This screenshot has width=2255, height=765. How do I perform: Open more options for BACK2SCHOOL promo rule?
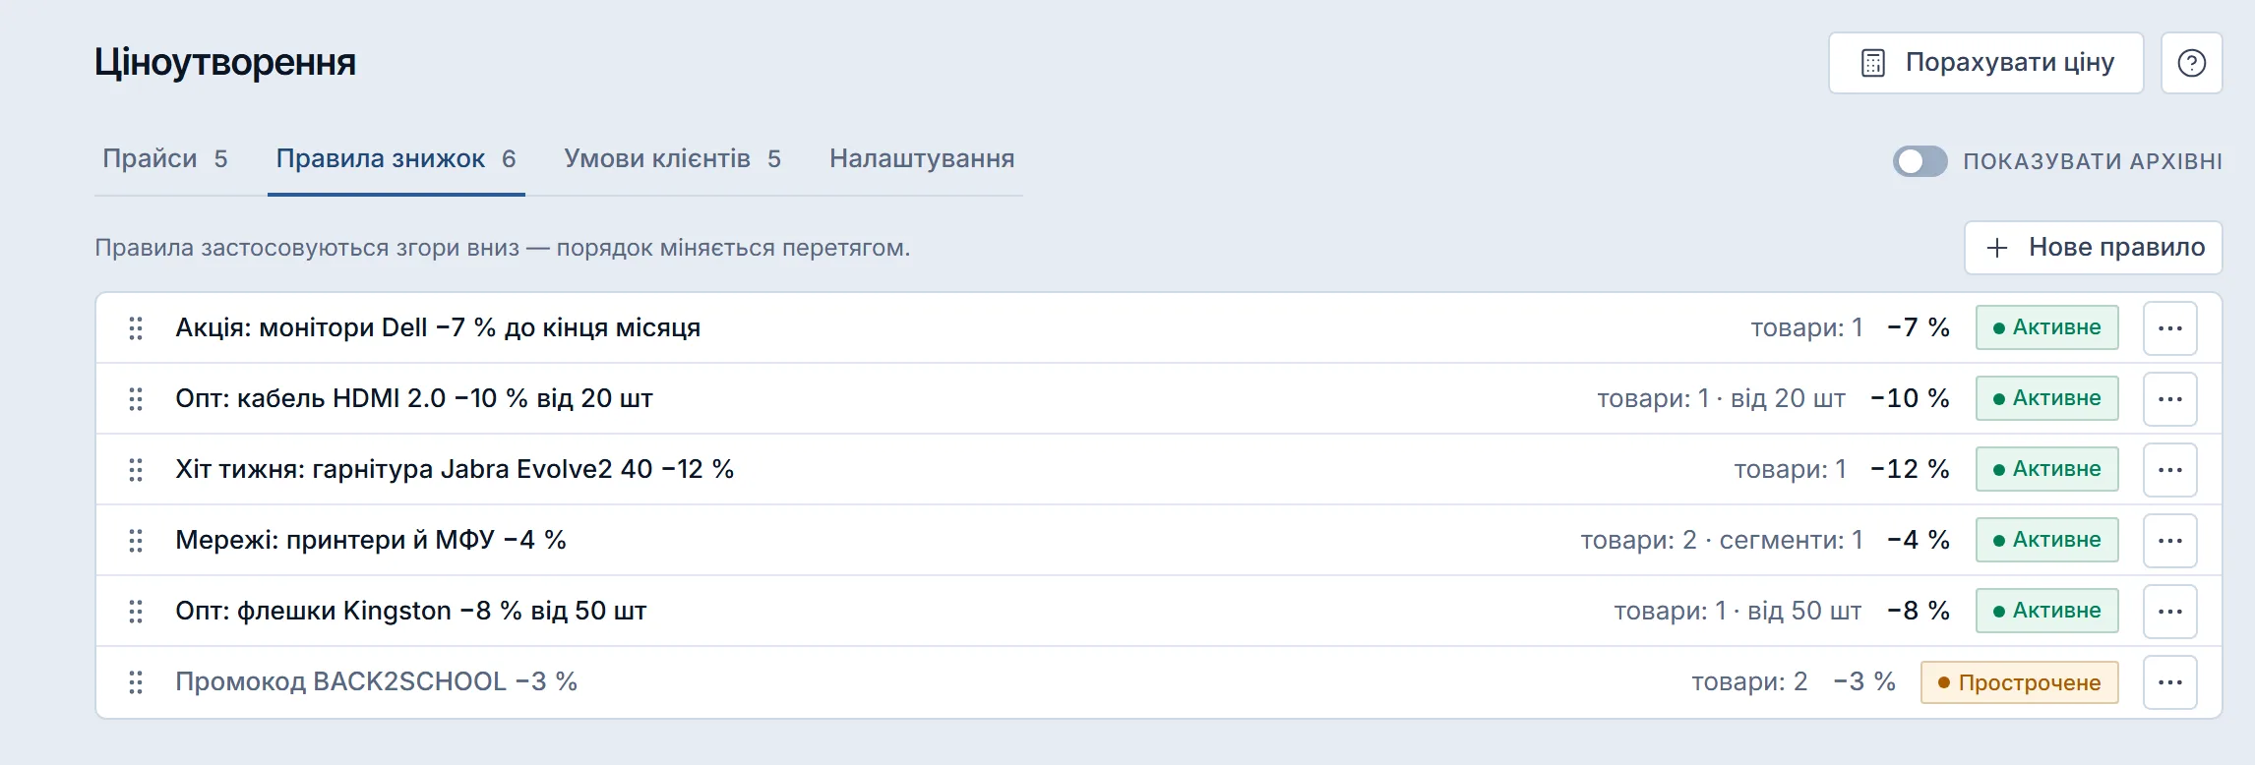[2170, 682]
